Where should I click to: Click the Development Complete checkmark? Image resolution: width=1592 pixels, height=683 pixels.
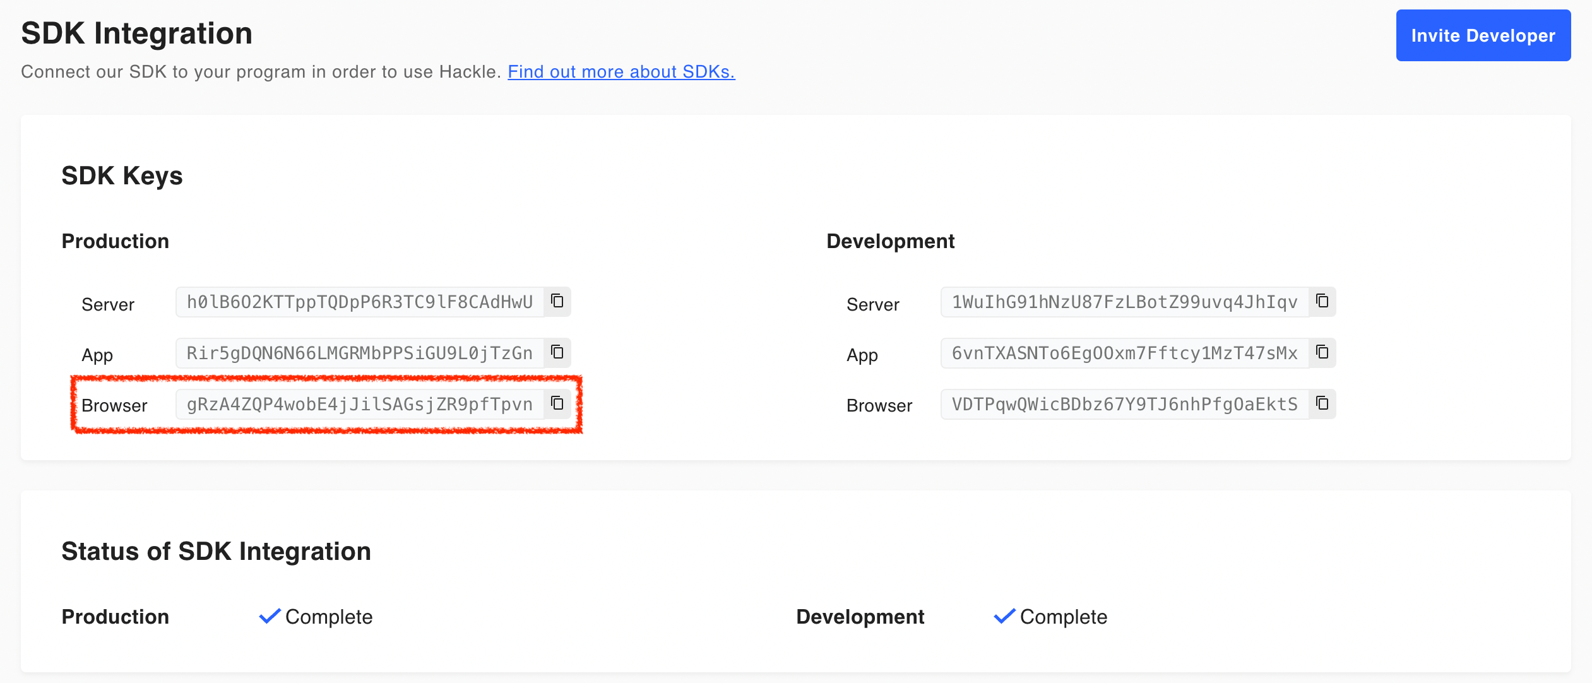click(x=1004, y=616)
